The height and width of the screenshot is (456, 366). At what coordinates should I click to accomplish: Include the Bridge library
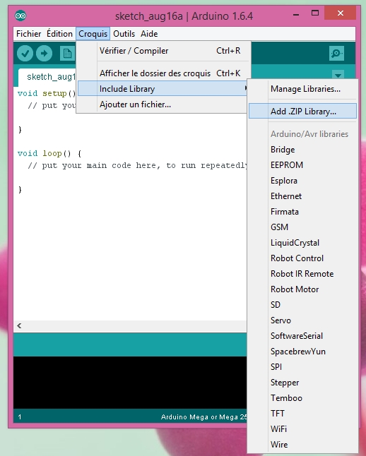302,150
